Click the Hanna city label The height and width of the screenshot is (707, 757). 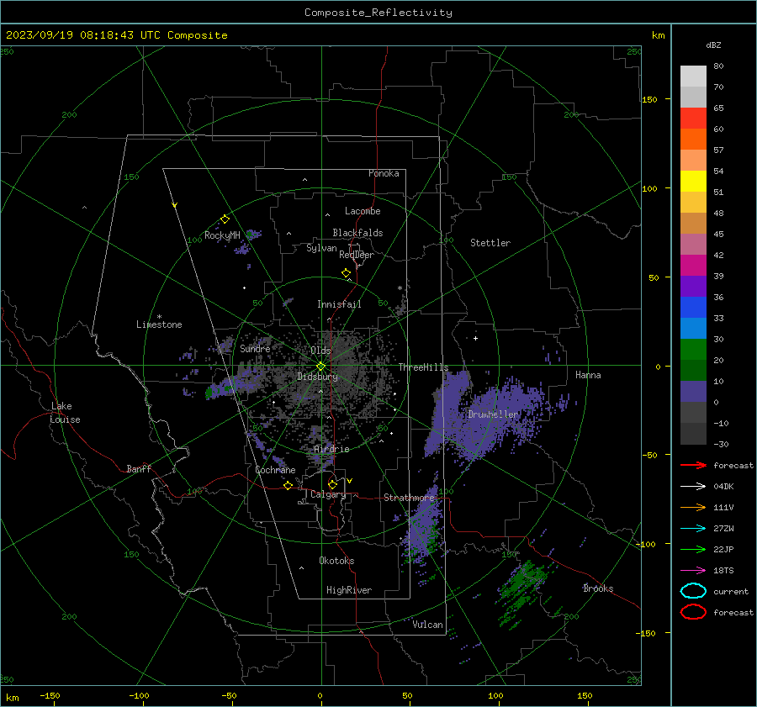click(x=588, y=375)
